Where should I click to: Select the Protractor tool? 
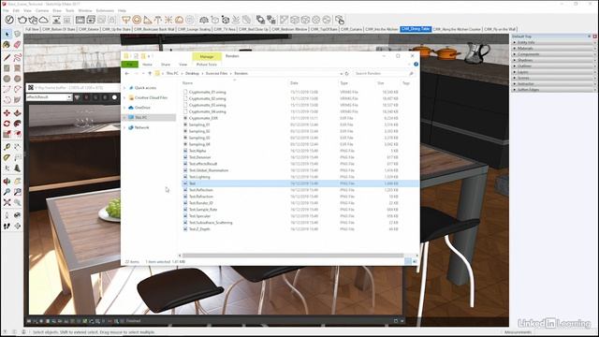[x=7, y=157]
